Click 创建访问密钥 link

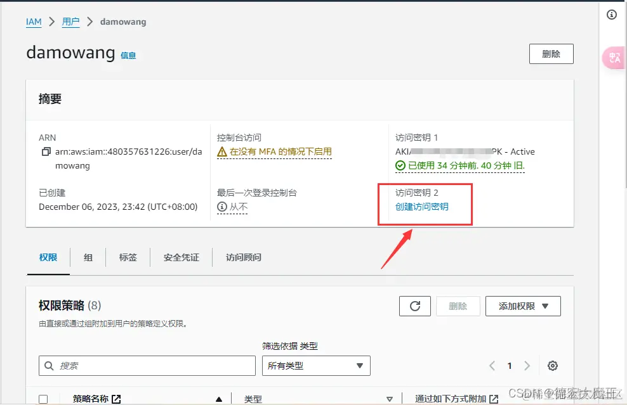coord(422,207)
